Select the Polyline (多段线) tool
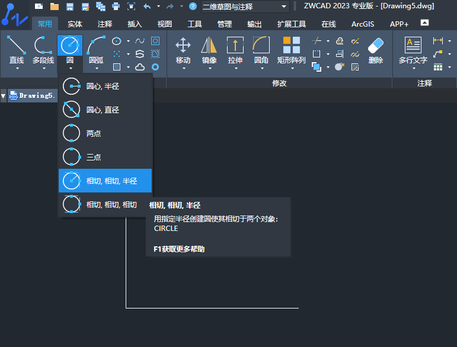 click(43, 50)
